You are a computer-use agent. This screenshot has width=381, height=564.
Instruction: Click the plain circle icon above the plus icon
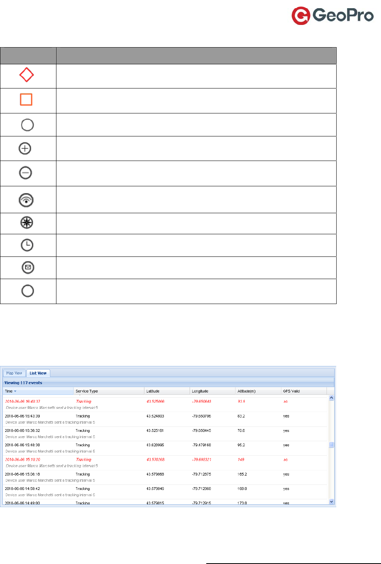tap(27, 125)
